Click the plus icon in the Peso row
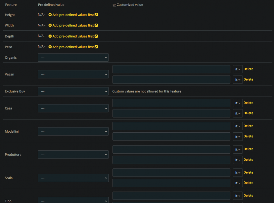 50,47
